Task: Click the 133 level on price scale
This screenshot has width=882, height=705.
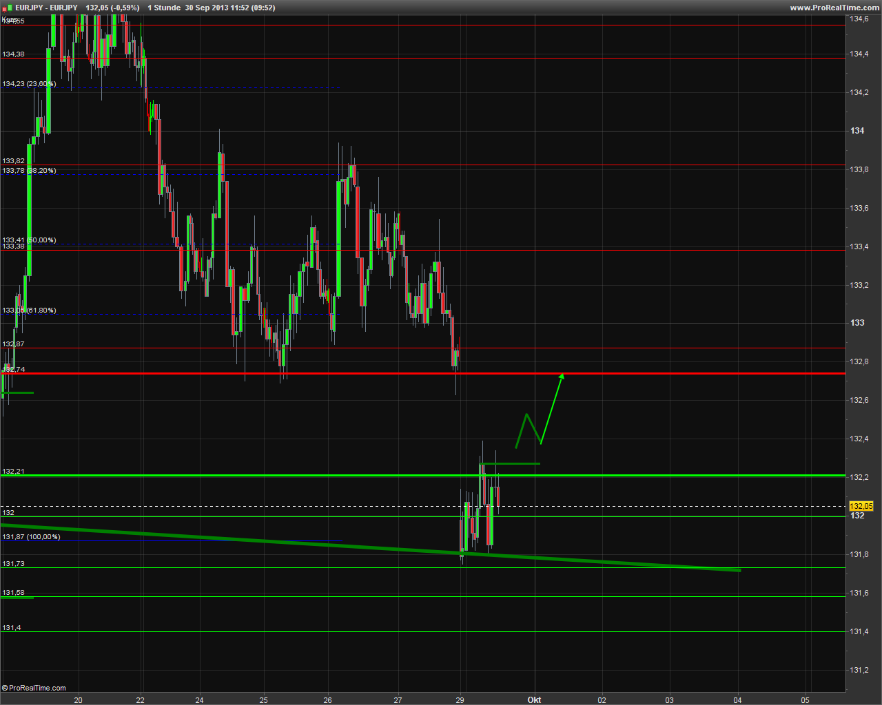Action: click(857, 323)
